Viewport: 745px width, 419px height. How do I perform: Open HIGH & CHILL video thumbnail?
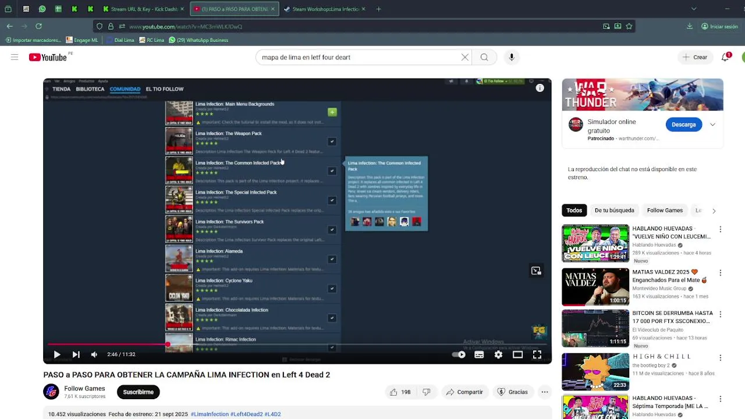[x=595, y=372]
